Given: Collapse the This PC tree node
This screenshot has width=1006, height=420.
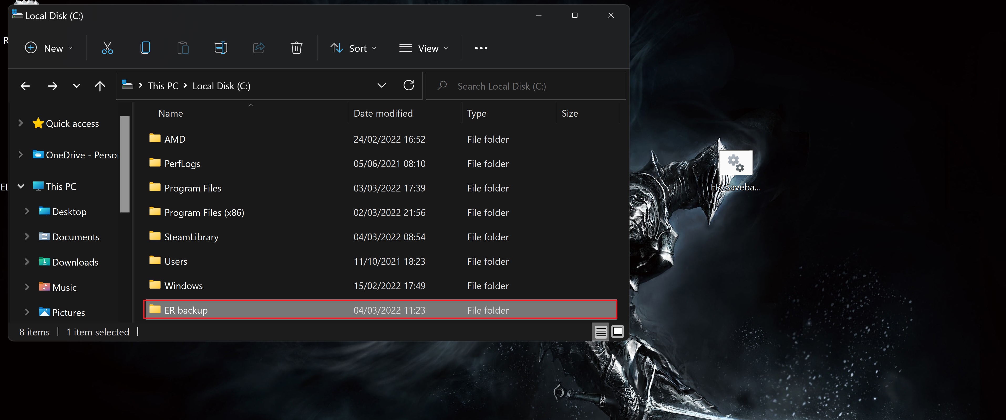Looking at the screenshot, I should 21,186.
